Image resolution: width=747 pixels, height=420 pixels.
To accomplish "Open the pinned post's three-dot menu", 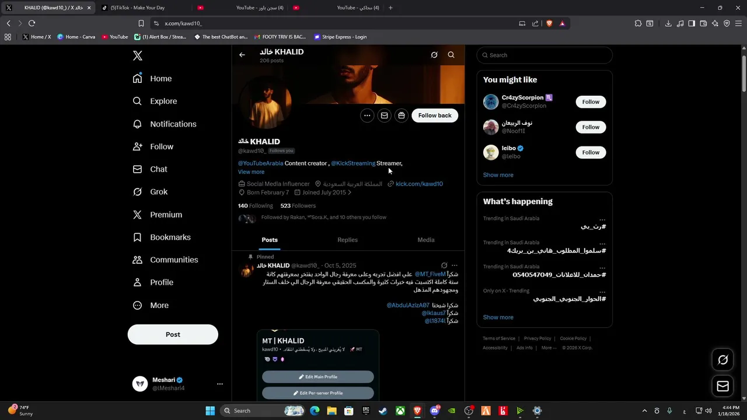I will tap(455, 265).
